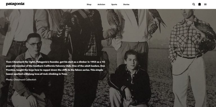The height and width of the screenshot is (107, 216).
Task: Click the Yvon Chouinard caption paragraph
Action: point(56,68)
